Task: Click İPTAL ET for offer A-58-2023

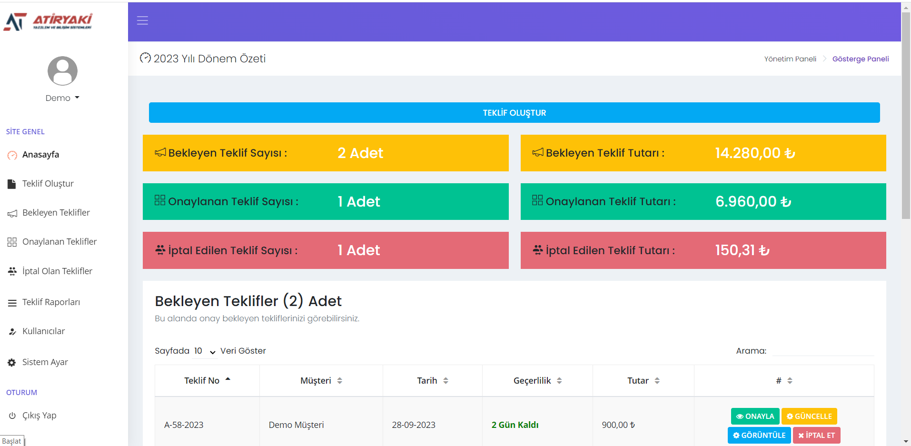Action: [816, 436]
